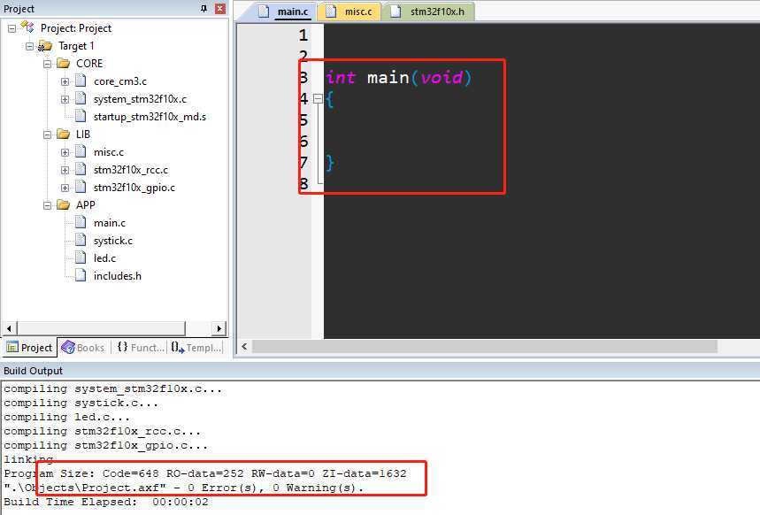The image size is (760, 515).
Task: Collapse main function code fold on line 4
Action: click(318, 99)
